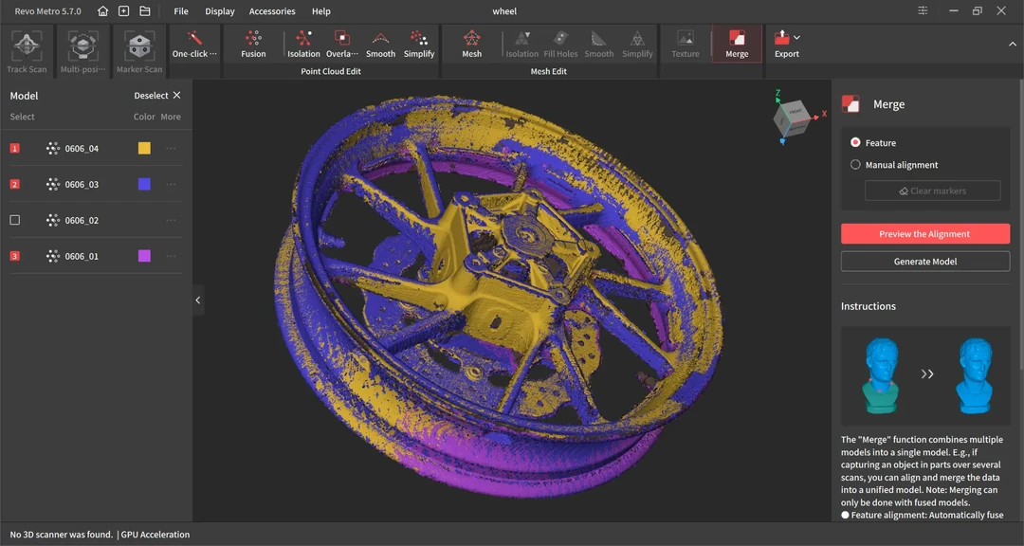Open settings sliders icon in title bar
The width and height of the screenshot is (1024, 546).
coord(923,11)
